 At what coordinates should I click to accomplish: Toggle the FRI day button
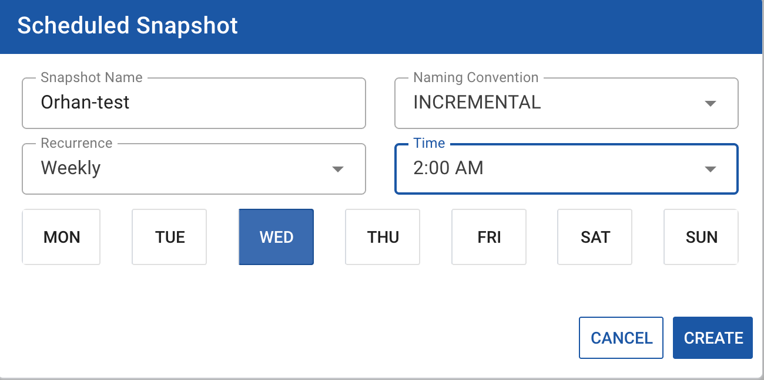(x=489, y=237)
